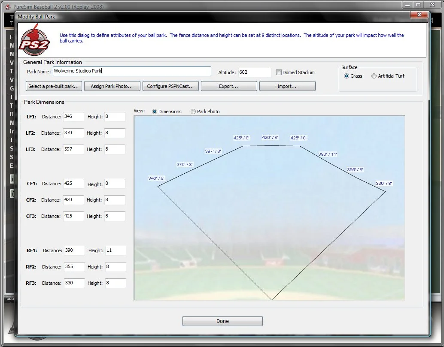The image size is (444, 347).
Task: Click the LF1 Distance field showing 346
Action: 73,117
